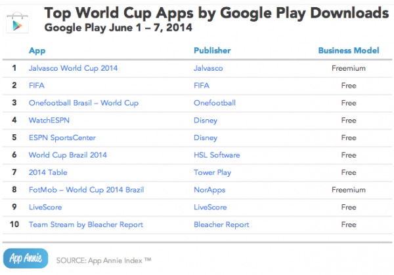Viewport: 394px width, 275px height.
Task: Select Free value in ESPN SportsCenter row
Action: [x=349, y=137]
